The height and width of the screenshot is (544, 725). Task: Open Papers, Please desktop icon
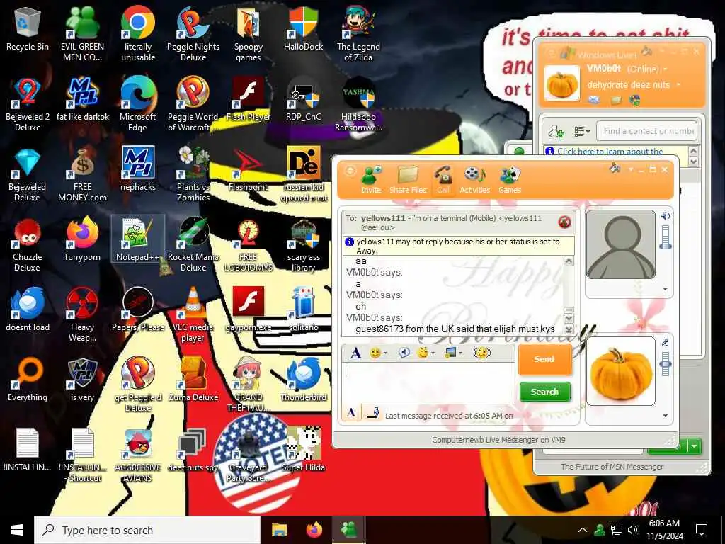(x=138, y=309)
